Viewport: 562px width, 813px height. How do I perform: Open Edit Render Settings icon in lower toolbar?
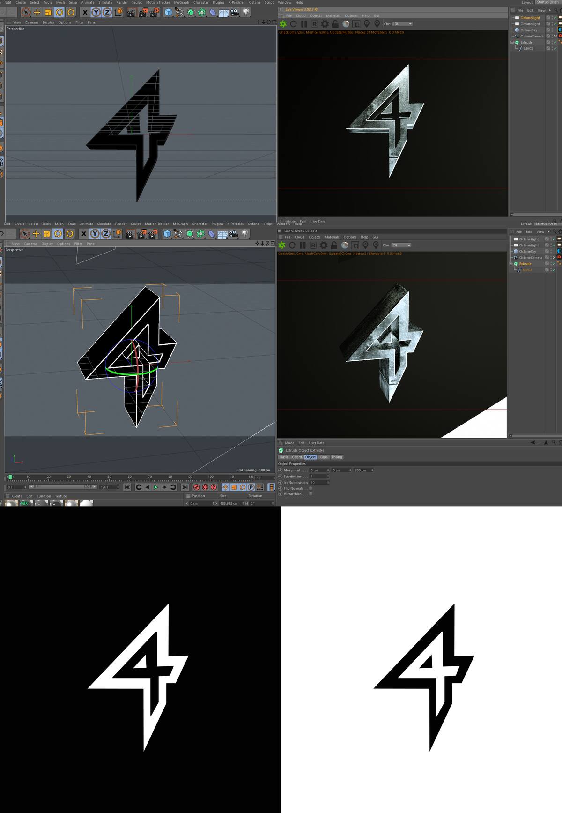[x=154, y=233]
